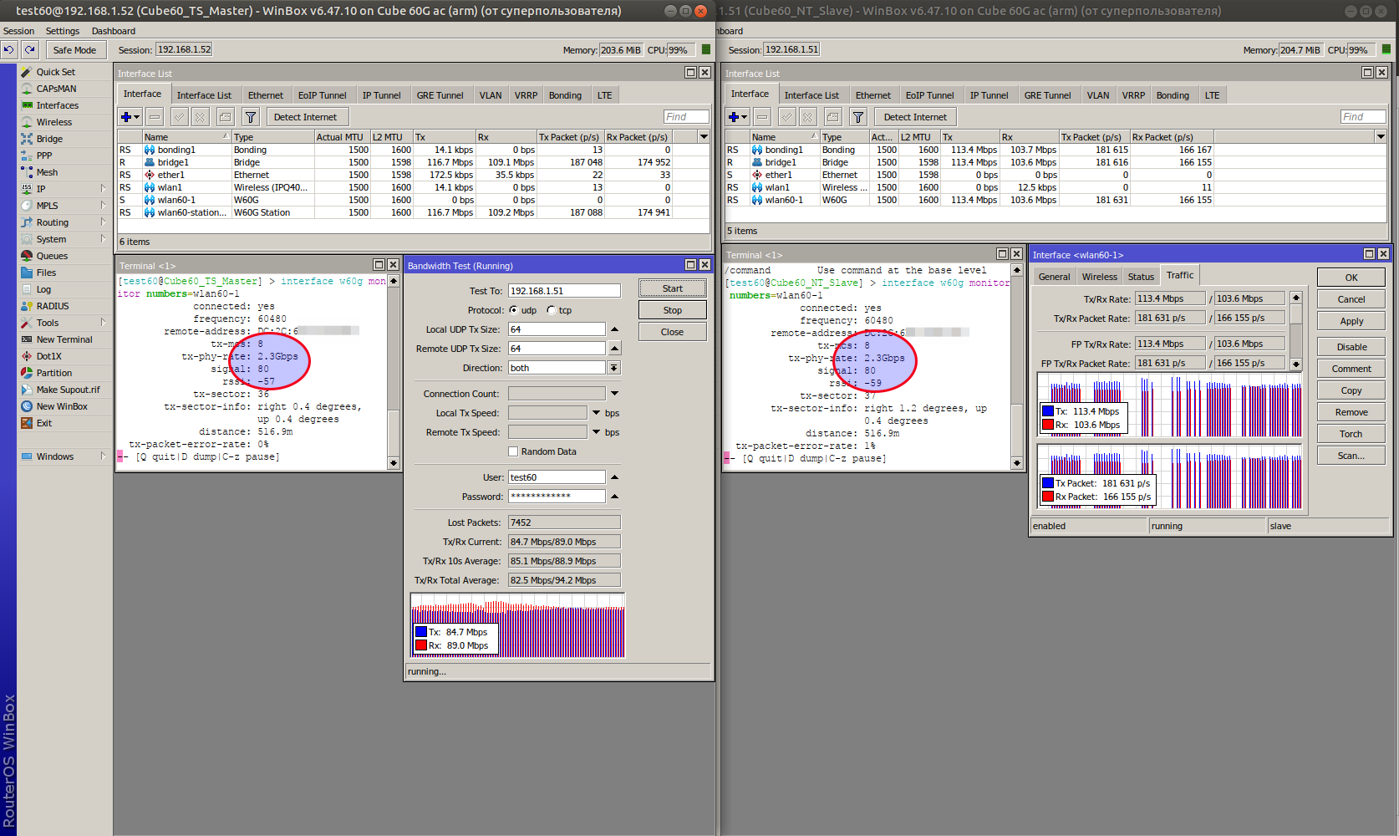Click the Apply button in wlan60-1 dialog
Screen dimensions: 1399x836
coord(1351,321)
